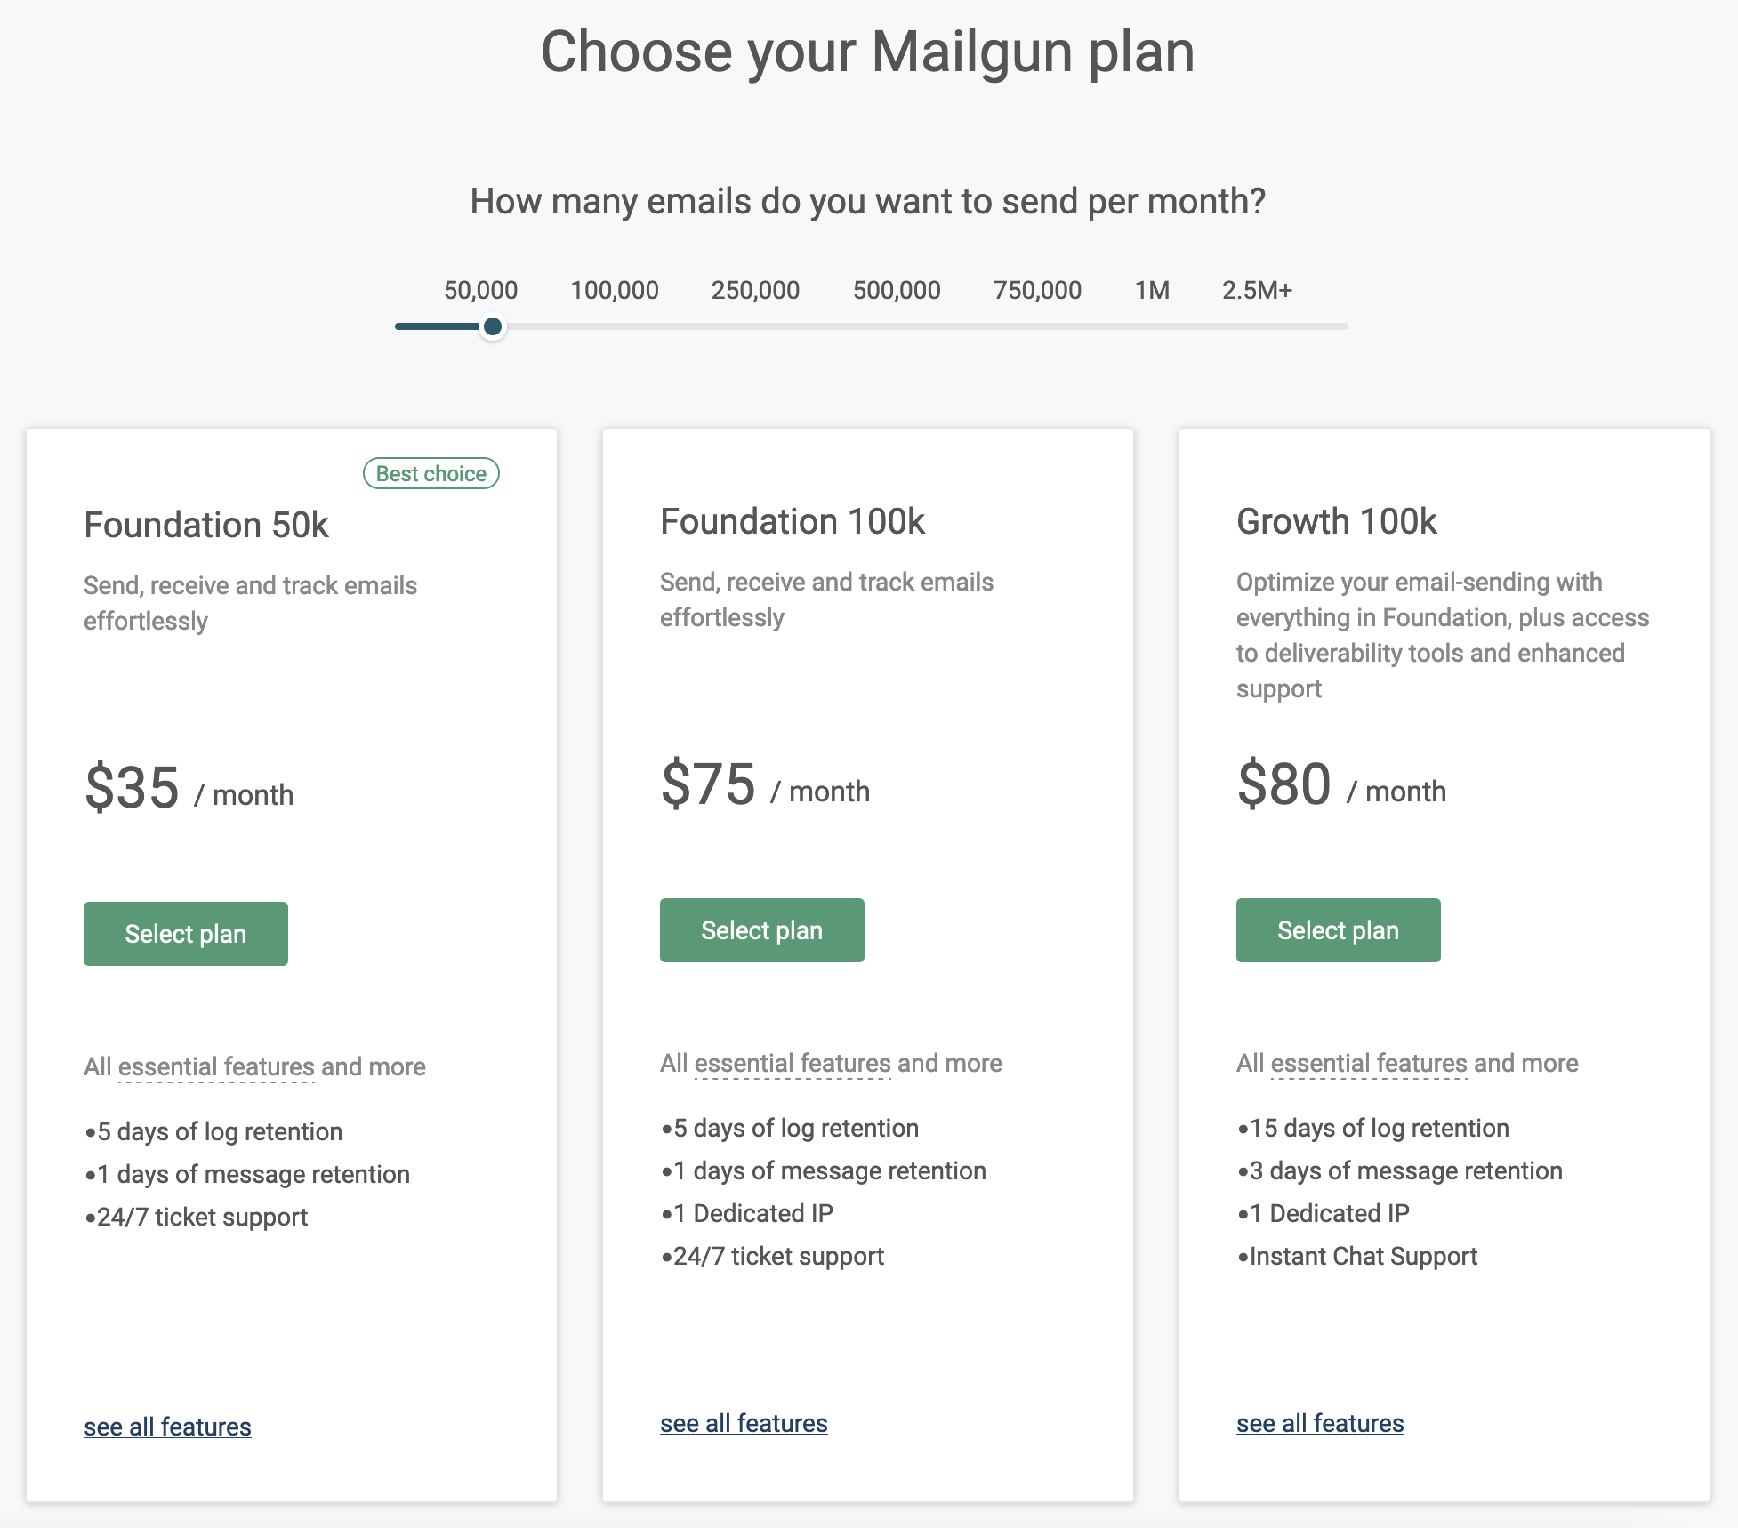
Task: Click essential features link in Foundation 100k card
Action: 792,1062
